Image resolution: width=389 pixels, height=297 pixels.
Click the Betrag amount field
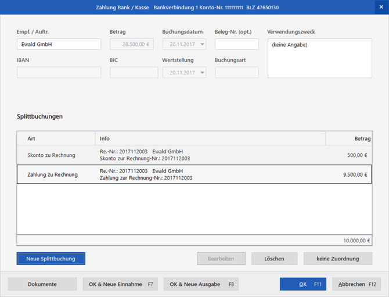pyautogui.click(x=131, y=44)
